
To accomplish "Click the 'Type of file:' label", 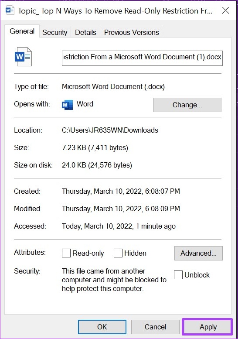I will (31, 87).
